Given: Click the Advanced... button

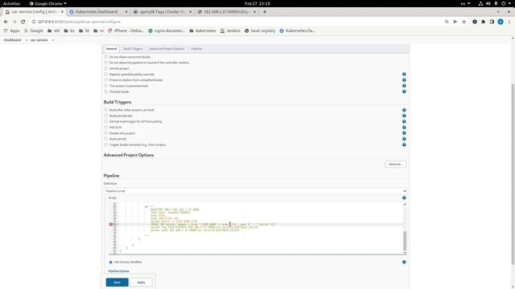Looking at the screenshot, I should (x=395, y=164).
